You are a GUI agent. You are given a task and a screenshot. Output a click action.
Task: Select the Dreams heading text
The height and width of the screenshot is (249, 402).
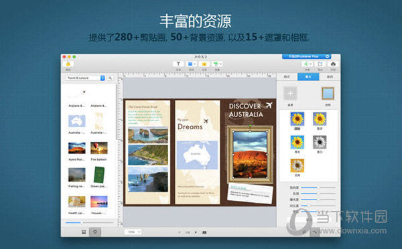pos(190,127)
